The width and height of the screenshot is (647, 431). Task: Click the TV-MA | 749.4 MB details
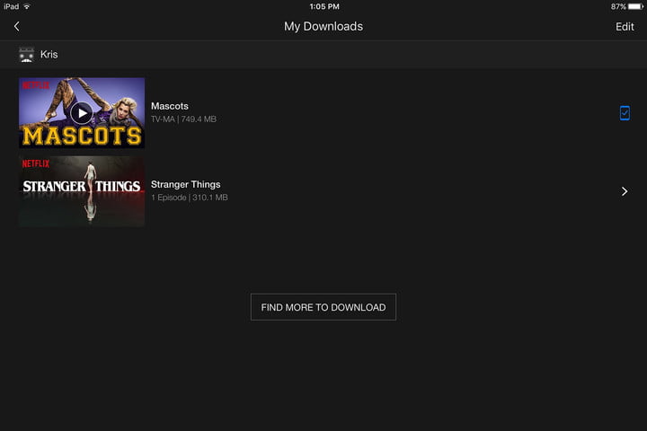183,119
